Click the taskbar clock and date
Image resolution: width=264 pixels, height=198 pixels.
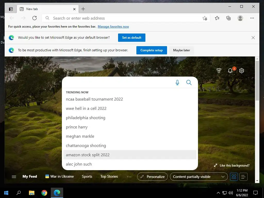242,193
